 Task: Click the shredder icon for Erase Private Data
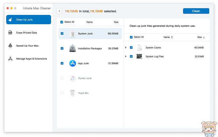point(10,33)
